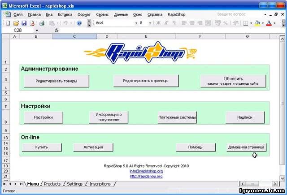
Task: Click the Currency format icon
Action: tap(217, 23)
